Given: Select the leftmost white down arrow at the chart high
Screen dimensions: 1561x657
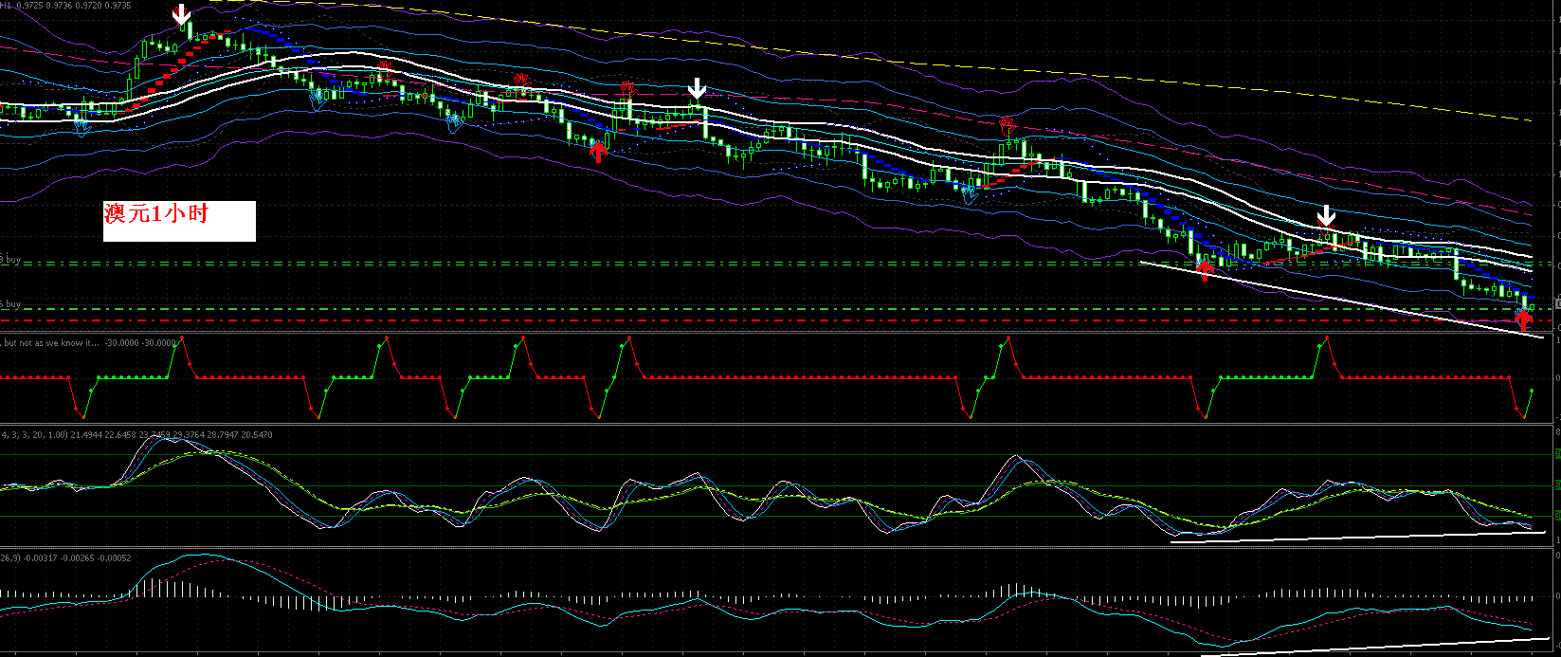Looking at the screenshot, I should coord(181,15).
